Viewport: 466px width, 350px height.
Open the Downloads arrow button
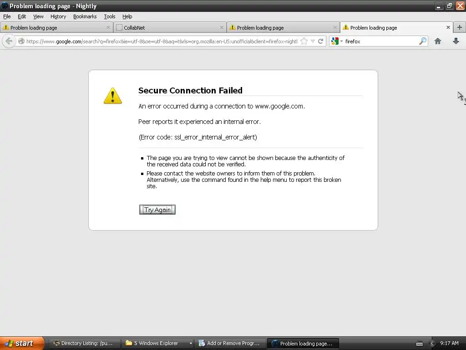click(x=456, y=41)
